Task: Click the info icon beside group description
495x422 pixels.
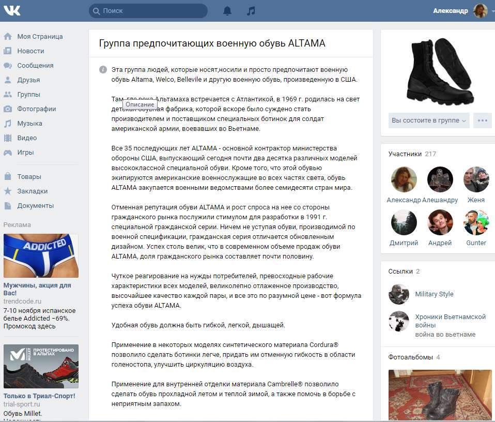Action: [103, 69]
